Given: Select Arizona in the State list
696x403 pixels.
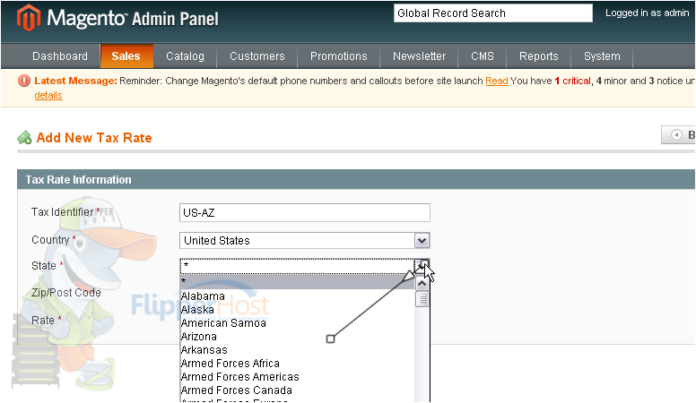Looking at the screenshot, I should click(298, 337).
